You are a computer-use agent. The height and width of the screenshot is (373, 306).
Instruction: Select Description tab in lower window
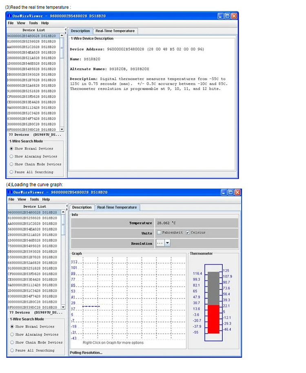point(82,207)
